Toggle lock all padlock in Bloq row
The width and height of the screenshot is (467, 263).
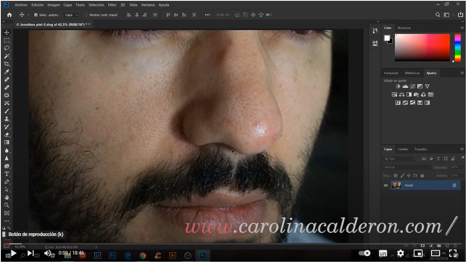422,176
